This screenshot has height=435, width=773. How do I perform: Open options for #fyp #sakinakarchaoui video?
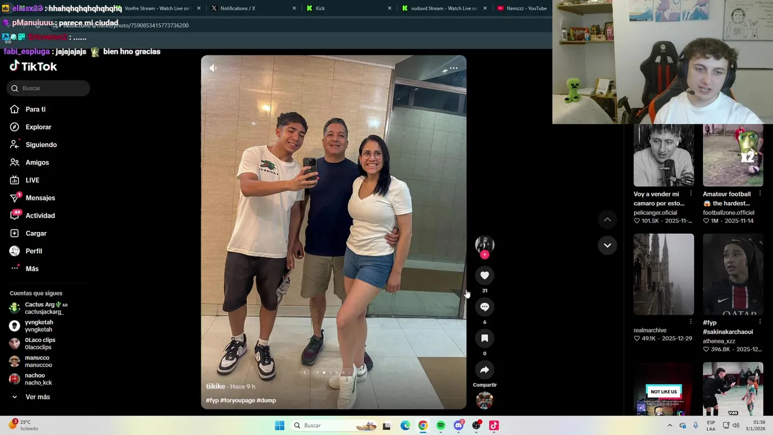[x=760, y=322]
